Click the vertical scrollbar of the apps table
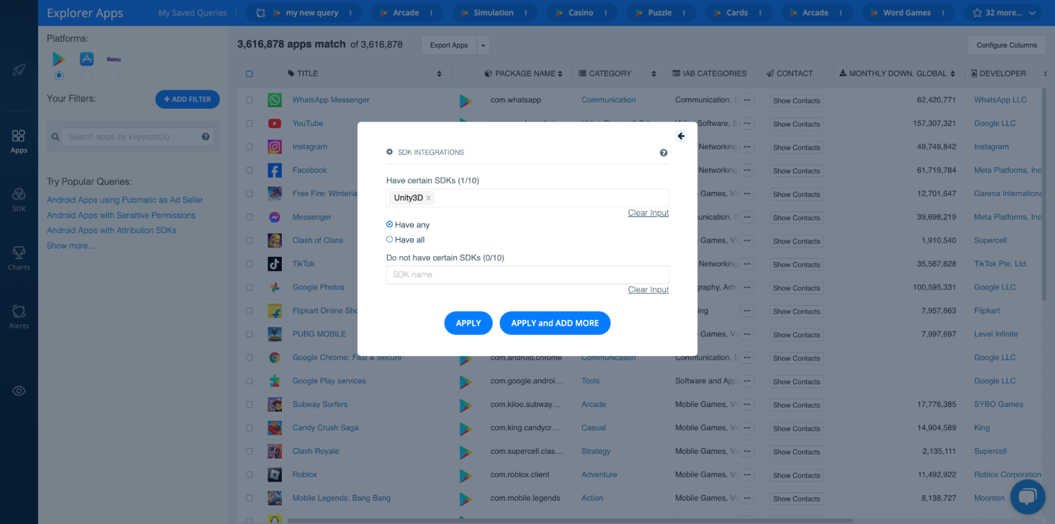 click(1044, 195)
